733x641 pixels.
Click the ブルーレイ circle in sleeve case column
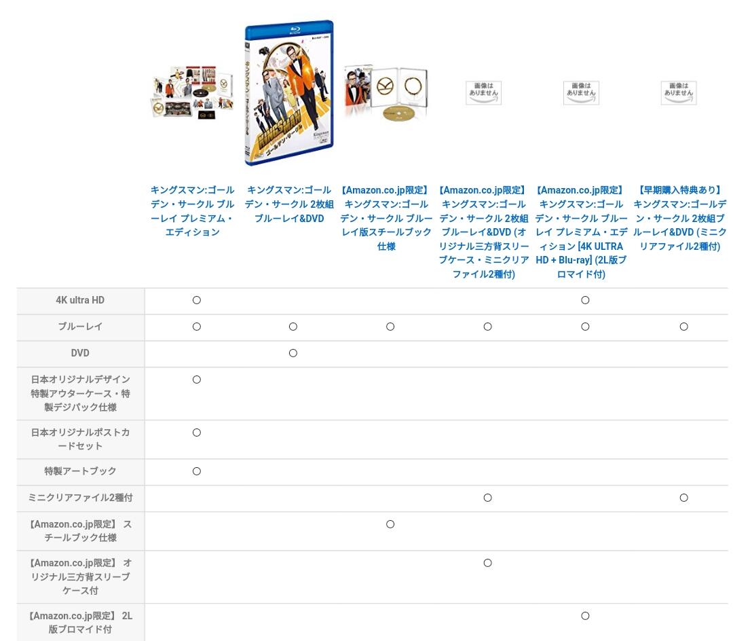[487, 327]
